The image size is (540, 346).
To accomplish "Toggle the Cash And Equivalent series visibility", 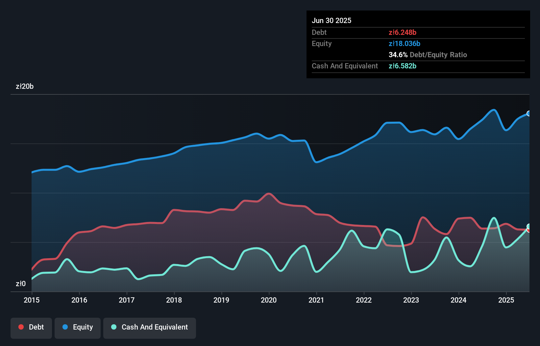I will pos(150,327).
